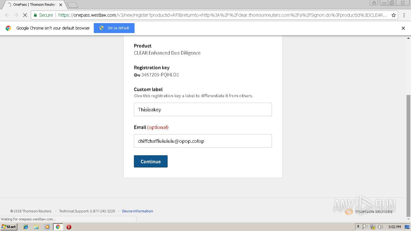The width and height of the screenshot is (411, 231).
Task: Dismiss the default browser notification bar
Action: (403, 28)
